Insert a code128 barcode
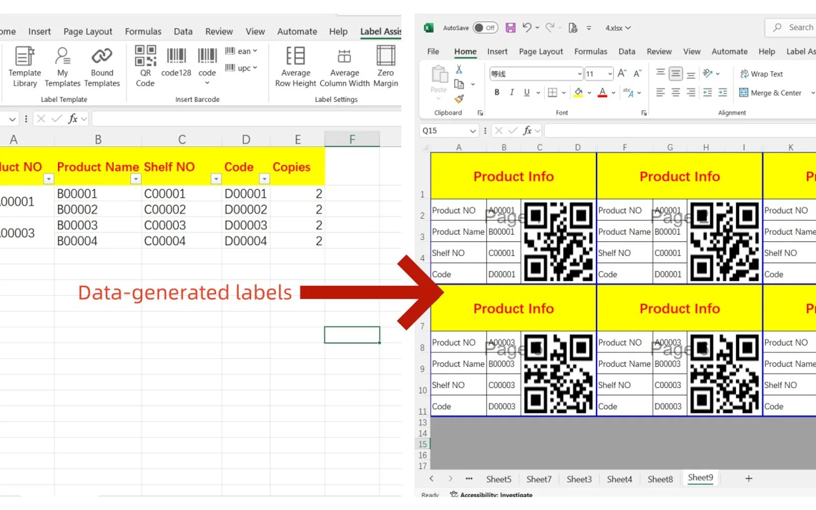This screenshot has height=510, width=816. 176,62
